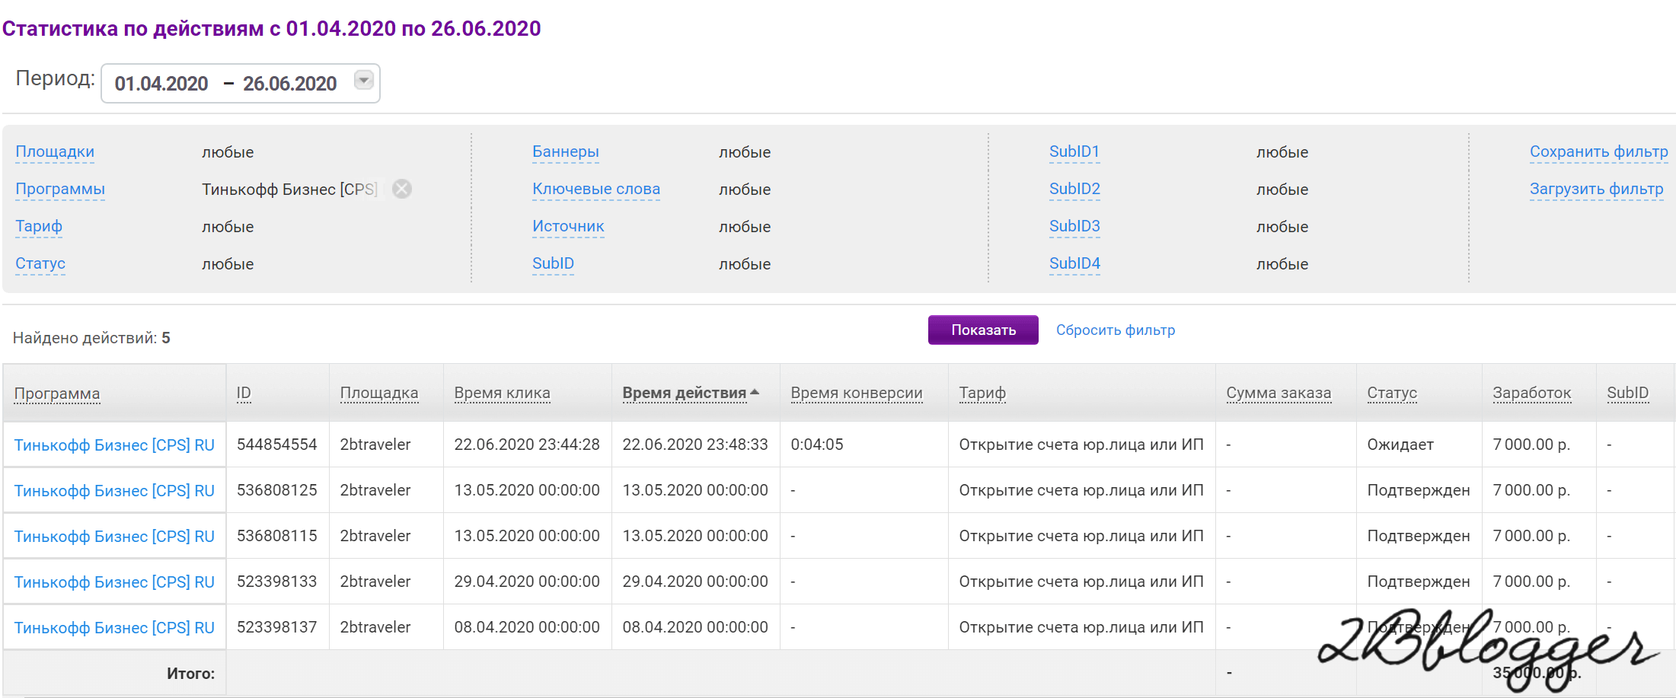Open Тинькофф Бизнес link in row 544854554
This screenshot has height=698, width=1676.
tap(114, 445)
